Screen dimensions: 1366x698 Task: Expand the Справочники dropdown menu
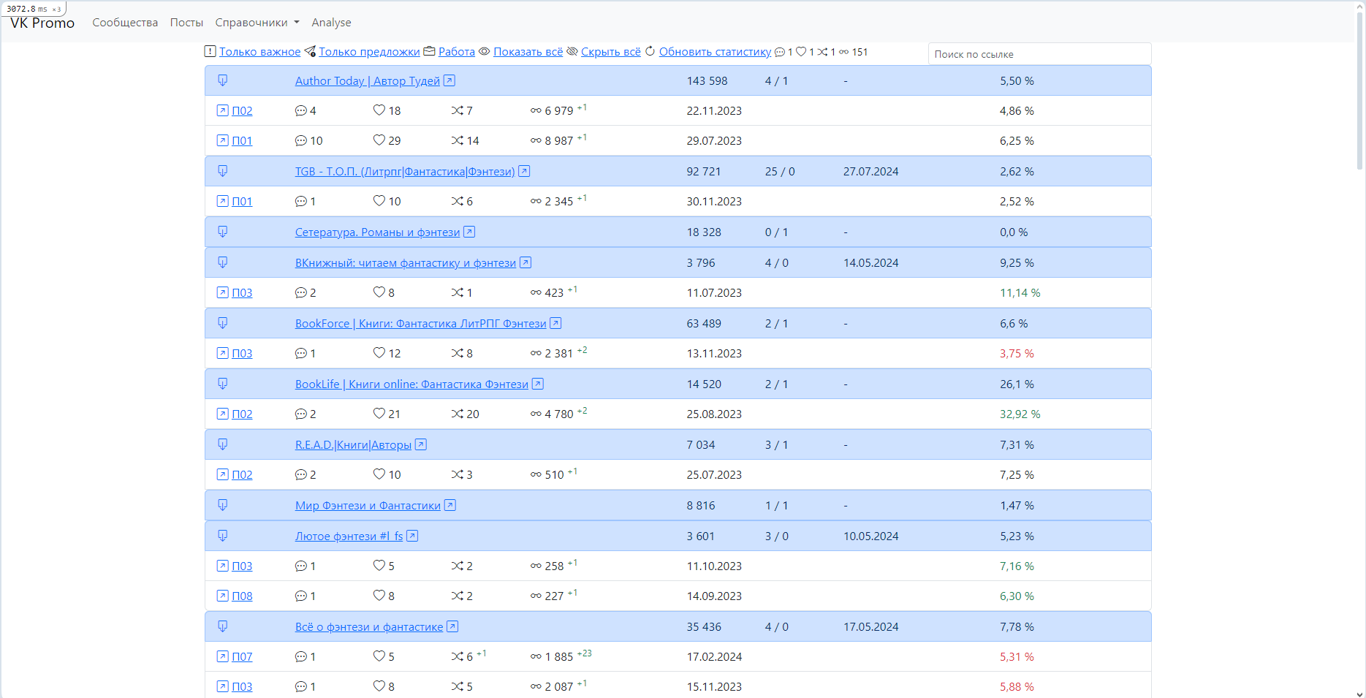pyautogui.click(x=257, y=23)
